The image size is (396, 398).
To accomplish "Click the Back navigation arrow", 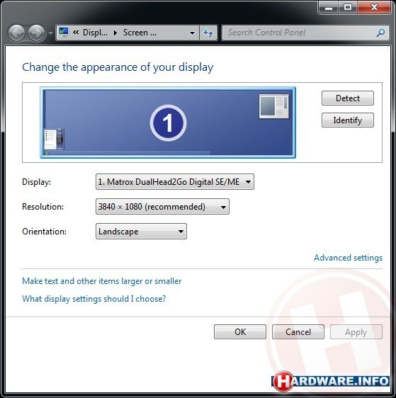I will pos(16,33).
